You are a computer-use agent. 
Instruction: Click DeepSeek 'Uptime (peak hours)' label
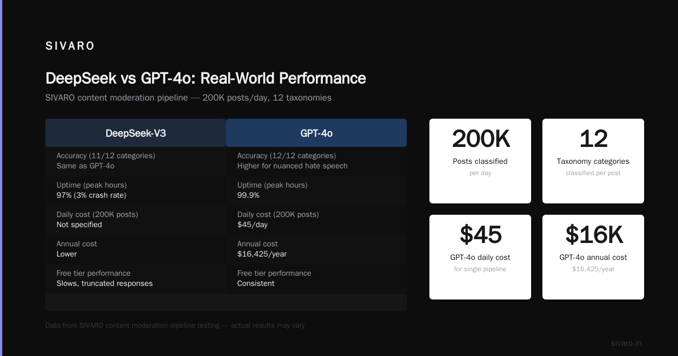point(92,185)
